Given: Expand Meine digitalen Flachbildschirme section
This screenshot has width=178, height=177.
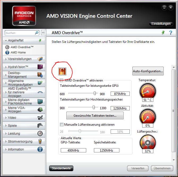Looking at the screenshot, I should point(6,102).
